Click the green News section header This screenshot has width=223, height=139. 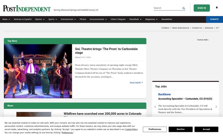75,106
